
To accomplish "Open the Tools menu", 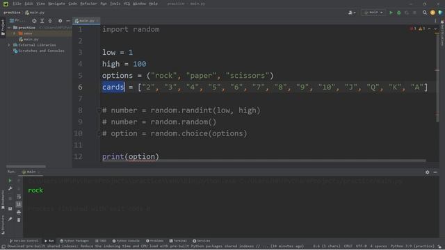I will (115, 3).
